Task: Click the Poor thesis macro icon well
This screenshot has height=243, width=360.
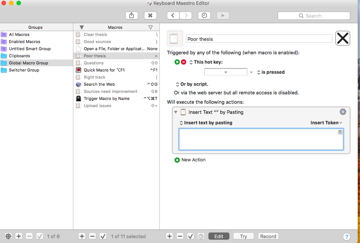Action: pos(175,39)
